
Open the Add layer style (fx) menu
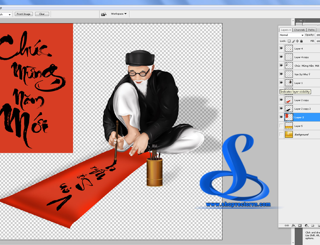tap(293, 225)
